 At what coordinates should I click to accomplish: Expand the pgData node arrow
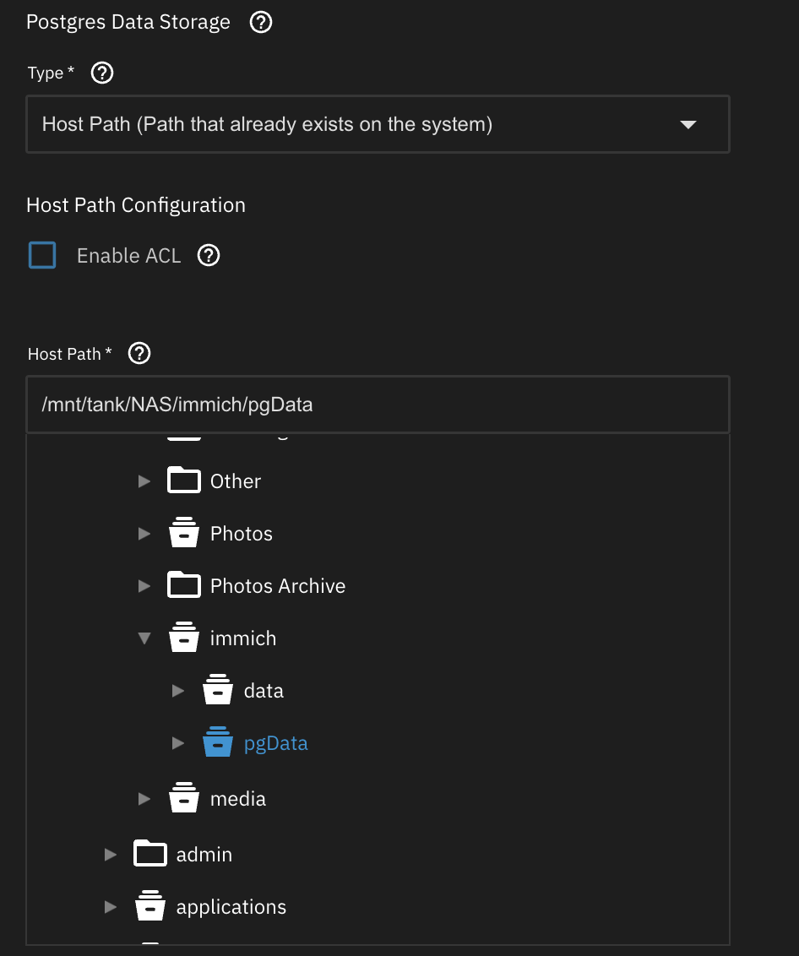(178, 743)
